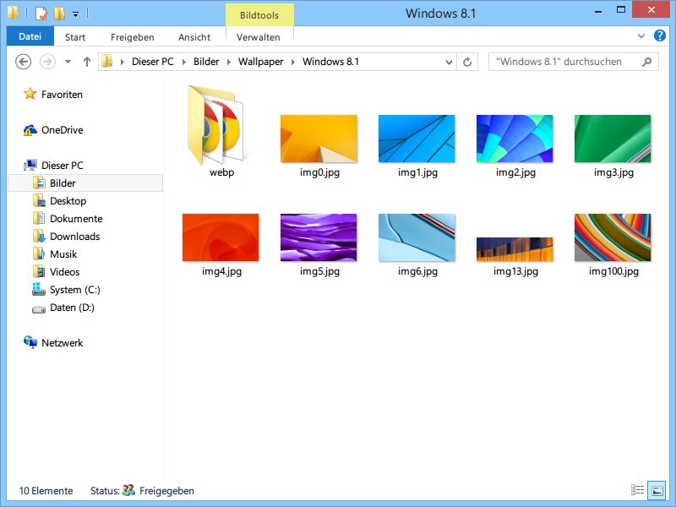The width and height of the screenshot is (676, 507).
Task: Click the Favoriten star icon
Action: [30, 94]
